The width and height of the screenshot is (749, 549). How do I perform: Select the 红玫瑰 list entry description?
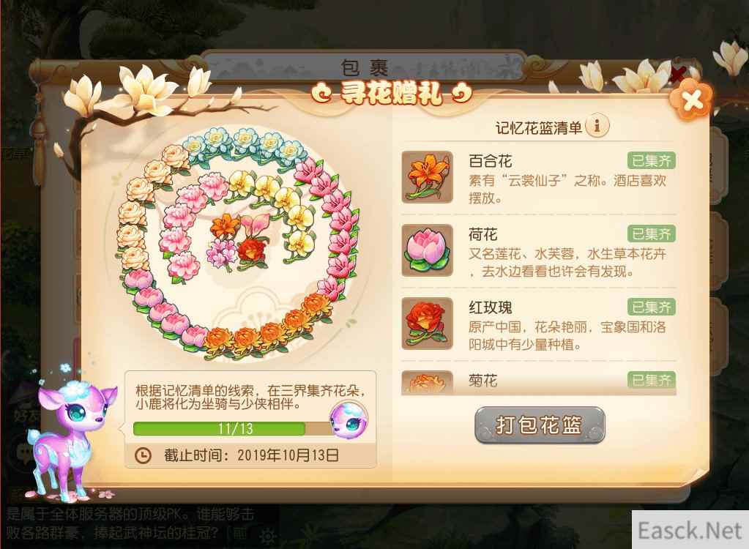point(567,335)
